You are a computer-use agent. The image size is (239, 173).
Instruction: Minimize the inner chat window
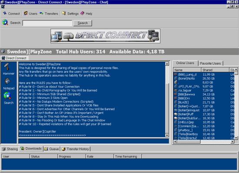point(229,7)
